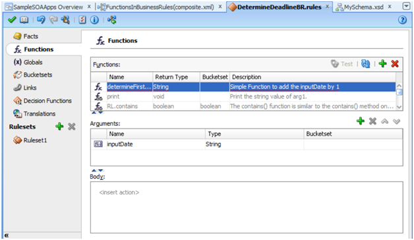Viewport: 414px width, 240px height.
Task: Click the green-arrow hierarchy toolbar icon
Action: [111, 20]
